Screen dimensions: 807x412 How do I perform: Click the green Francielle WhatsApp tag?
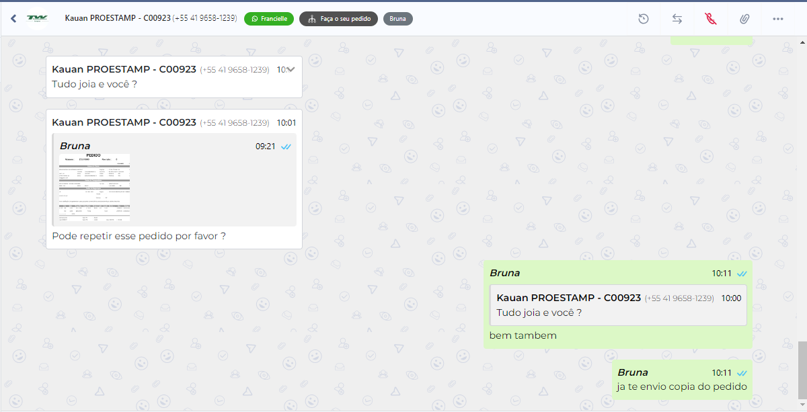pos(269,19)
